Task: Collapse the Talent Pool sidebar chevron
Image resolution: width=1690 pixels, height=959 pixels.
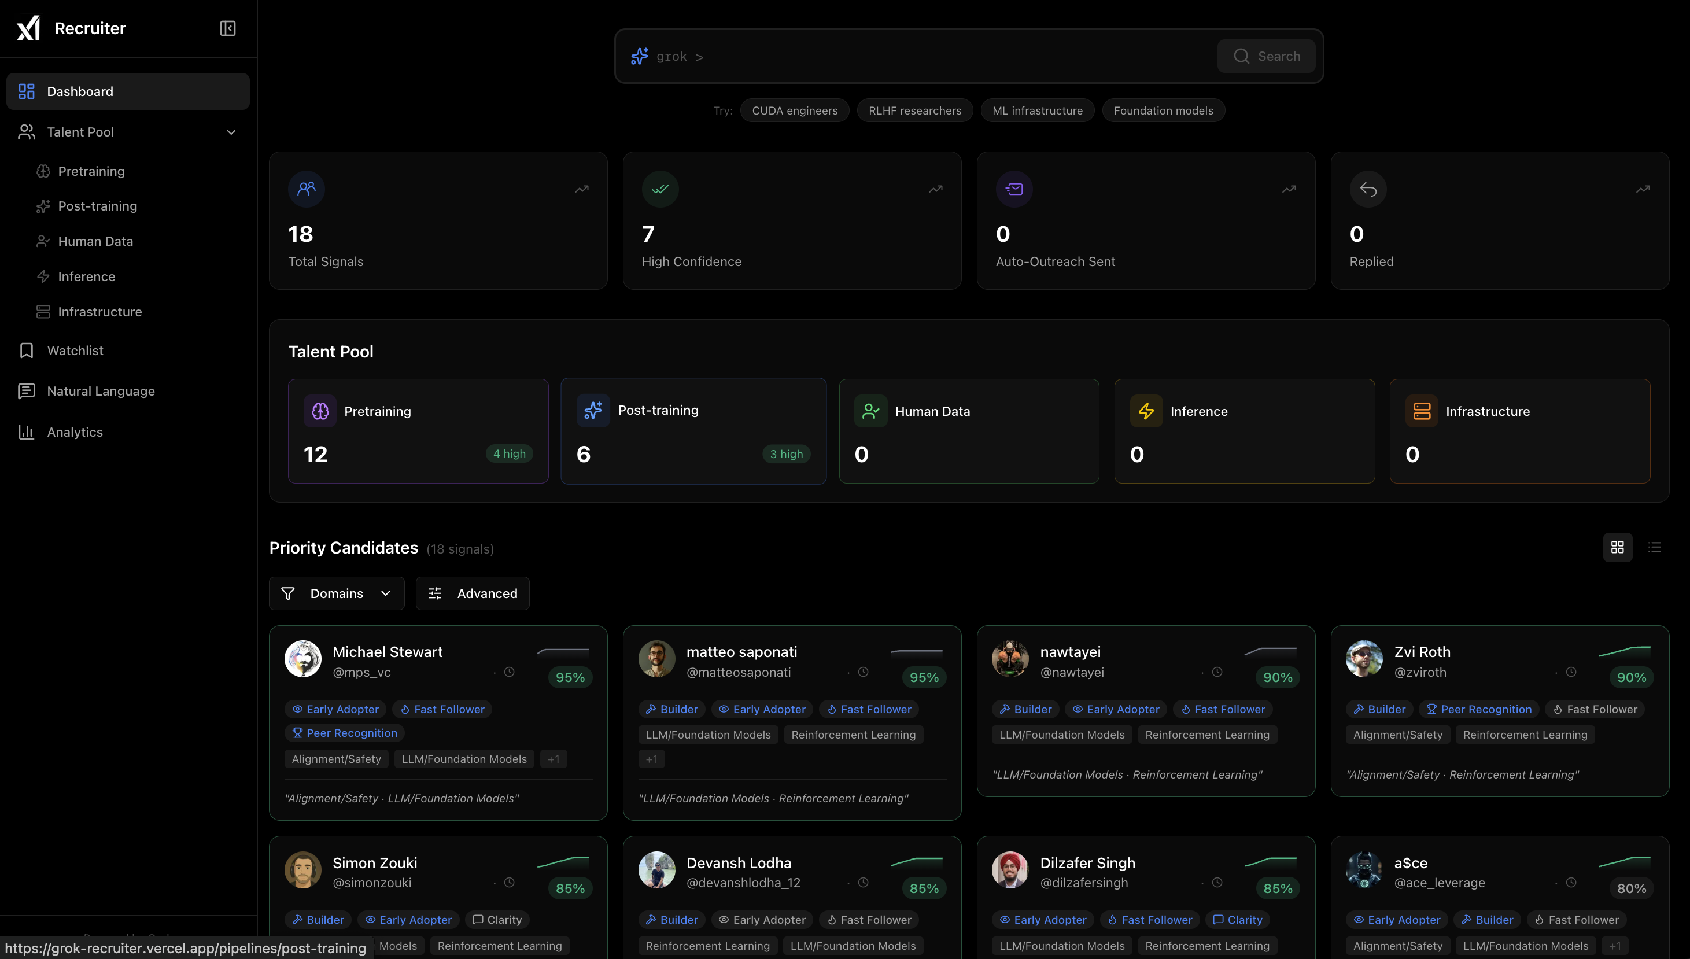Action: pos(231,132)
